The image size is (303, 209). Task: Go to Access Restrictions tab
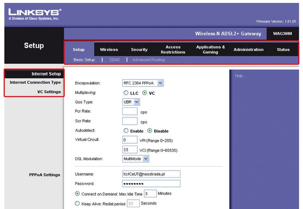(173, 50)
